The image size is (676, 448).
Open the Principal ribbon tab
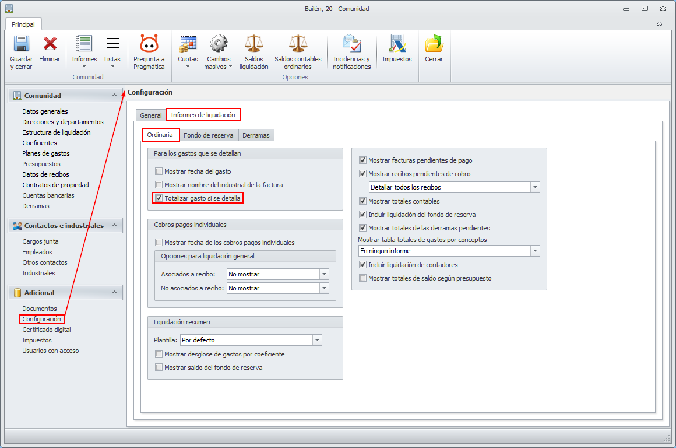(23, 24)
